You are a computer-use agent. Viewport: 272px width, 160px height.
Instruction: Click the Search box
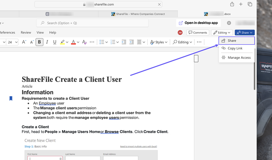pyautogui.click(x=92, y=23)
